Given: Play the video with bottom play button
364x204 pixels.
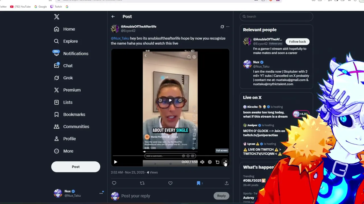Looking at the screenshot, I should [x=115, y=162].
